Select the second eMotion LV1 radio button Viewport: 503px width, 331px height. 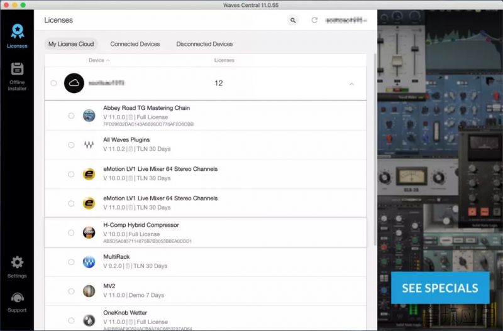71,203
